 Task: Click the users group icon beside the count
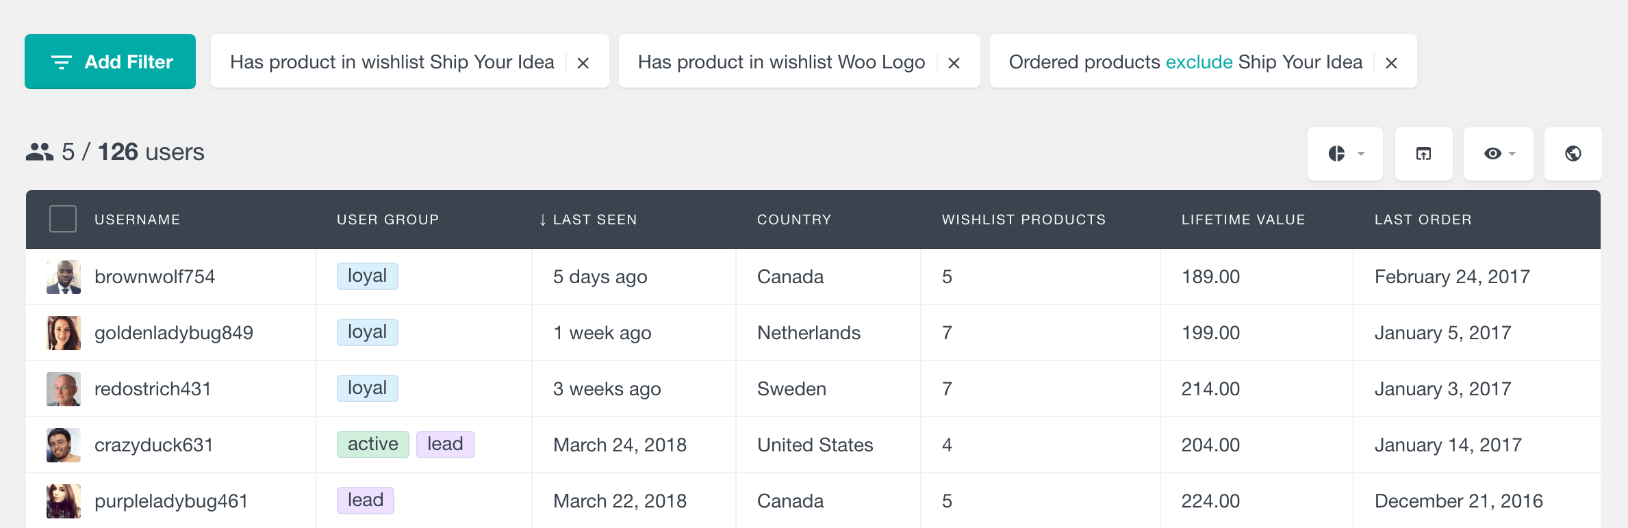(x=40, y=152)
